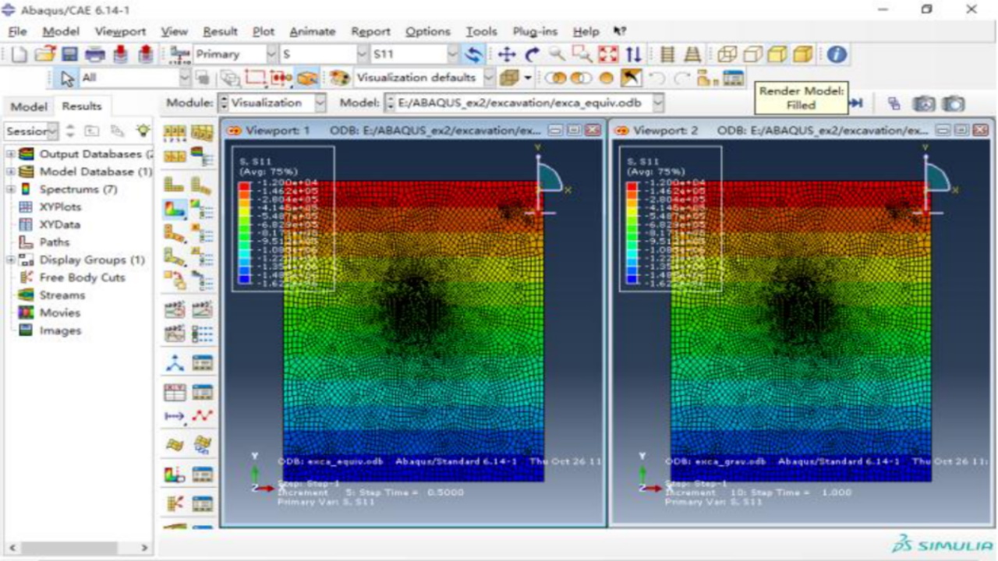Click the Print icon in toolbar
Image resolution: width=998 pixels, height=561 pixels.
[x=94, y=55]
